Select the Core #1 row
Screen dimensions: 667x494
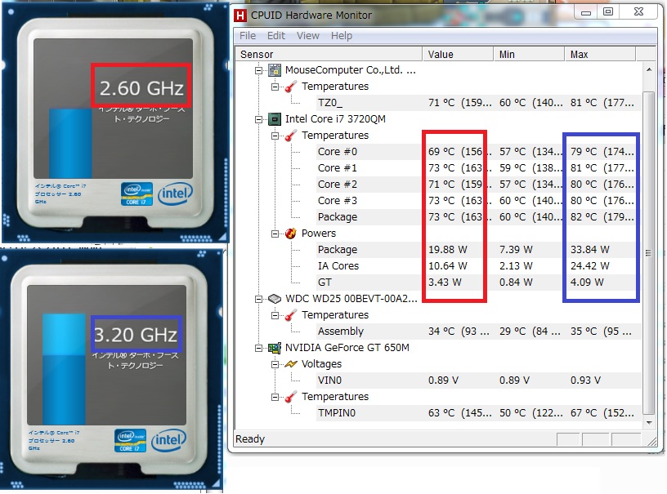[x=478, y=168]
